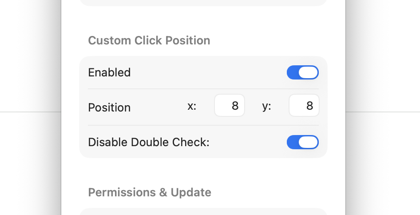The image size is (420, 215).
Task: Click the "Disable Double Check:" label
Action: coord(148,142)
